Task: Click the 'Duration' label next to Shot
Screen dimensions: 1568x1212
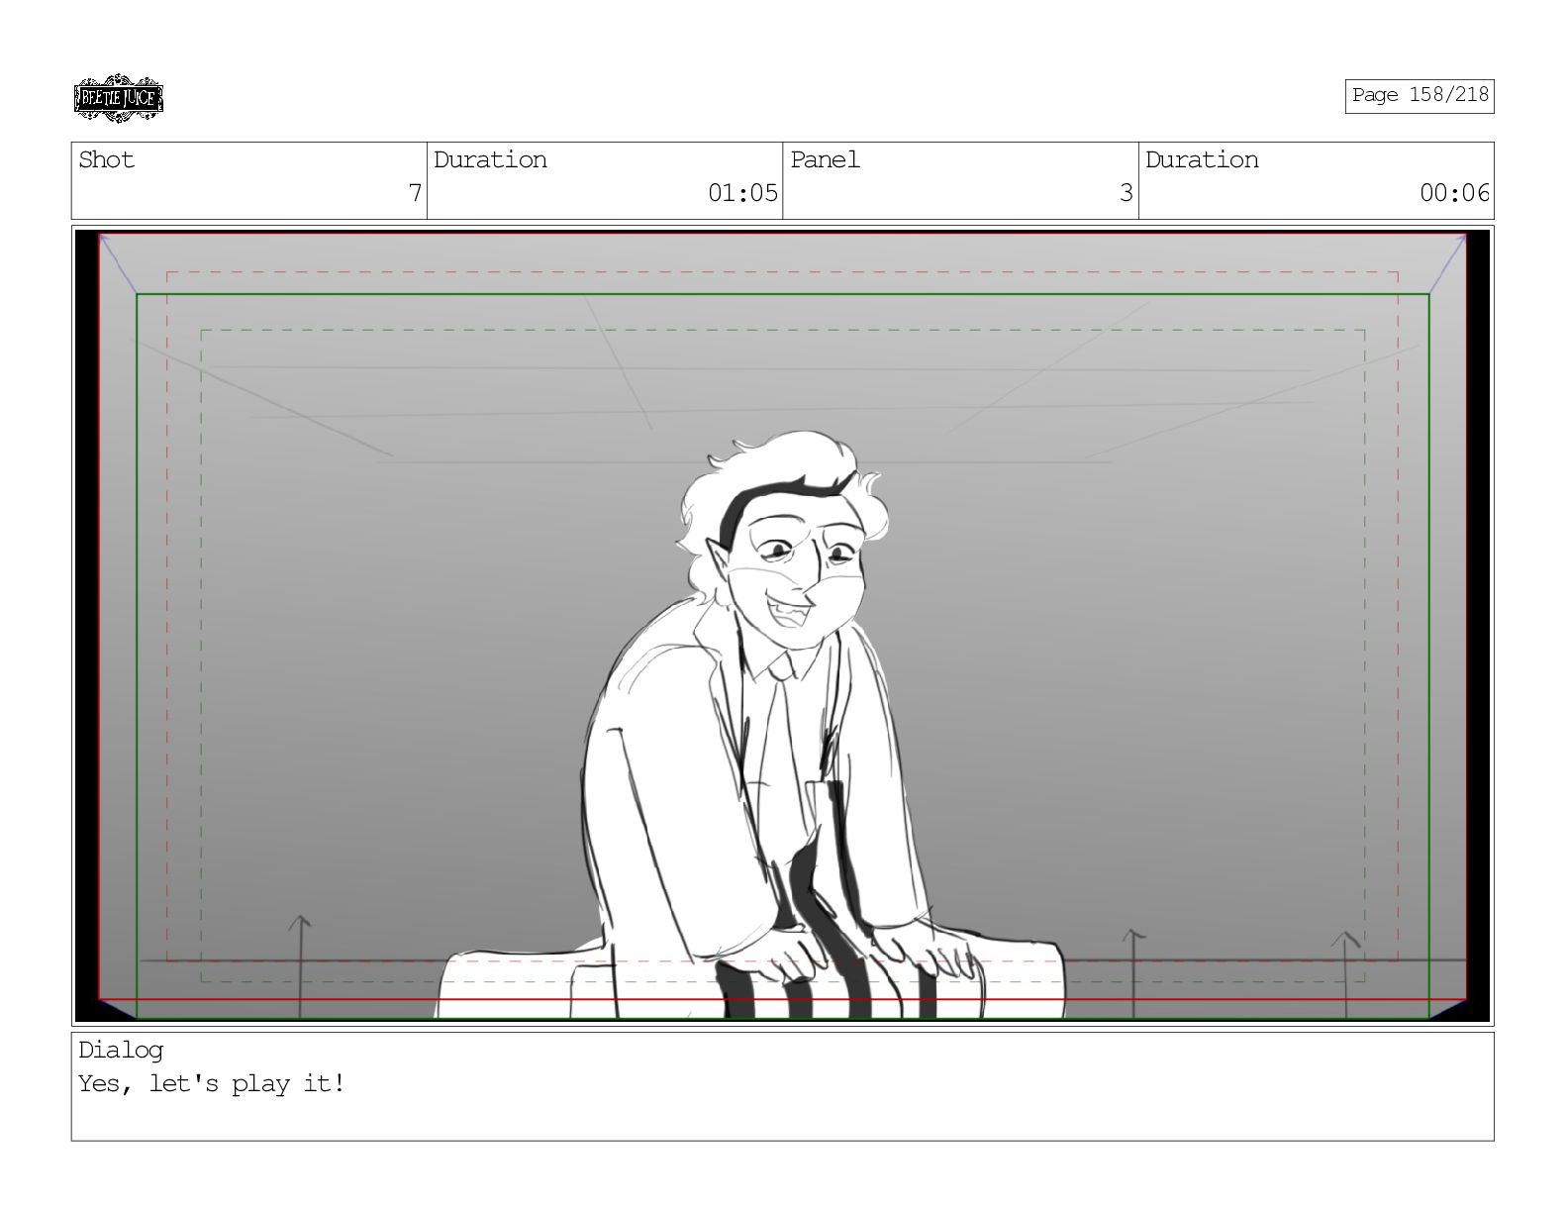Action: coord(490,159)
